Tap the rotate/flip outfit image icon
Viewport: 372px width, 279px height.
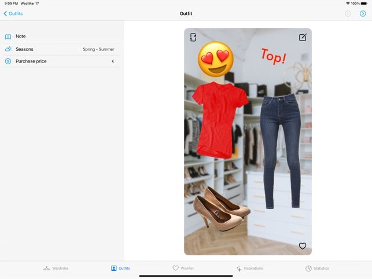click(x=193, y=37)
